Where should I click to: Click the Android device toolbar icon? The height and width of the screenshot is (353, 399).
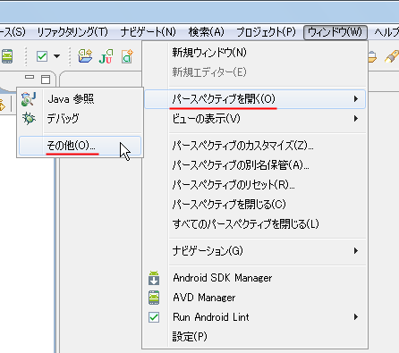tap(7, 56)
